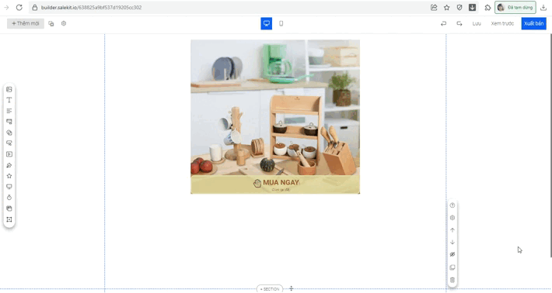Switch to desktop view mode
This screenshot has width=552, height=293.
click(267, 23)
